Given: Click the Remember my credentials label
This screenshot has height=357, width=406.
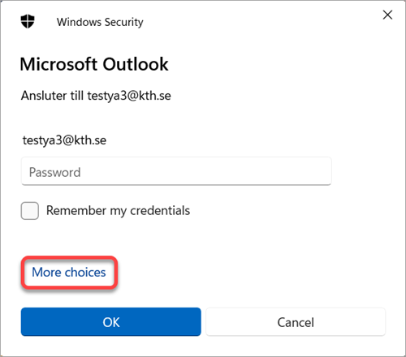Looking at the screenshot, I should click(x=118, y=211).
